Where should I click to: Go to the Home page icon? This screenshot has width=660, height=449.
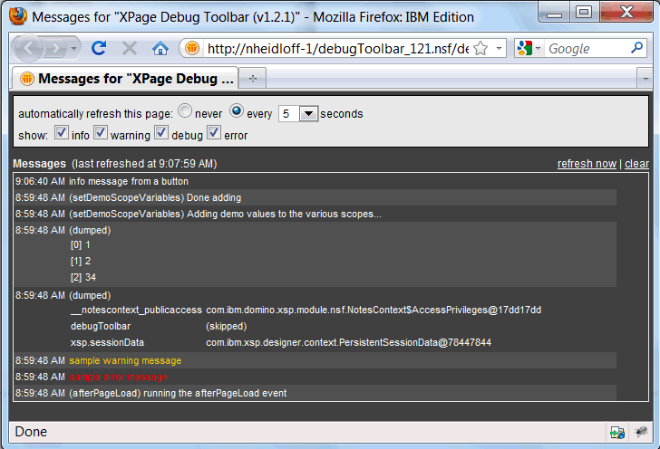160,49
